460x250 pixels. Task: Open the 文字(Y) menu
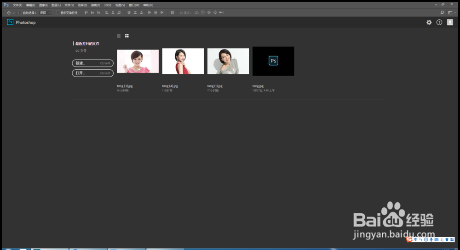click(x=69, y=5)
